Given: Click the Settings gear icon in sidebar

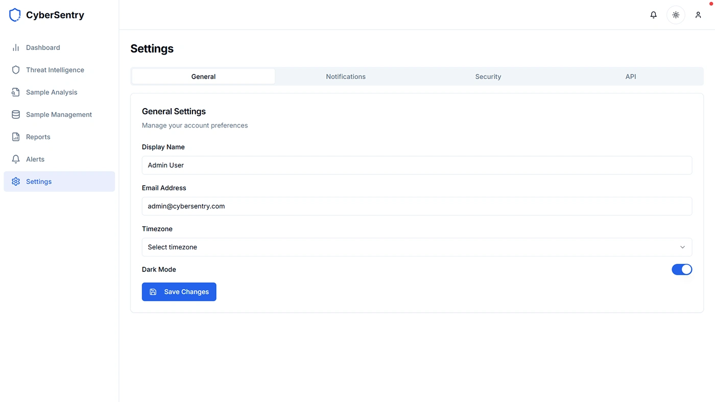Looking at the screenshot, I should coord(16,182).
